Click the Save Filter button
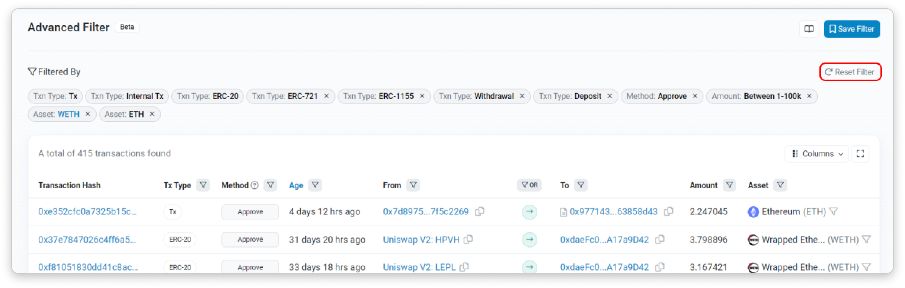The image size is (905, 288). pyautogui.click(x=851, y=29)
